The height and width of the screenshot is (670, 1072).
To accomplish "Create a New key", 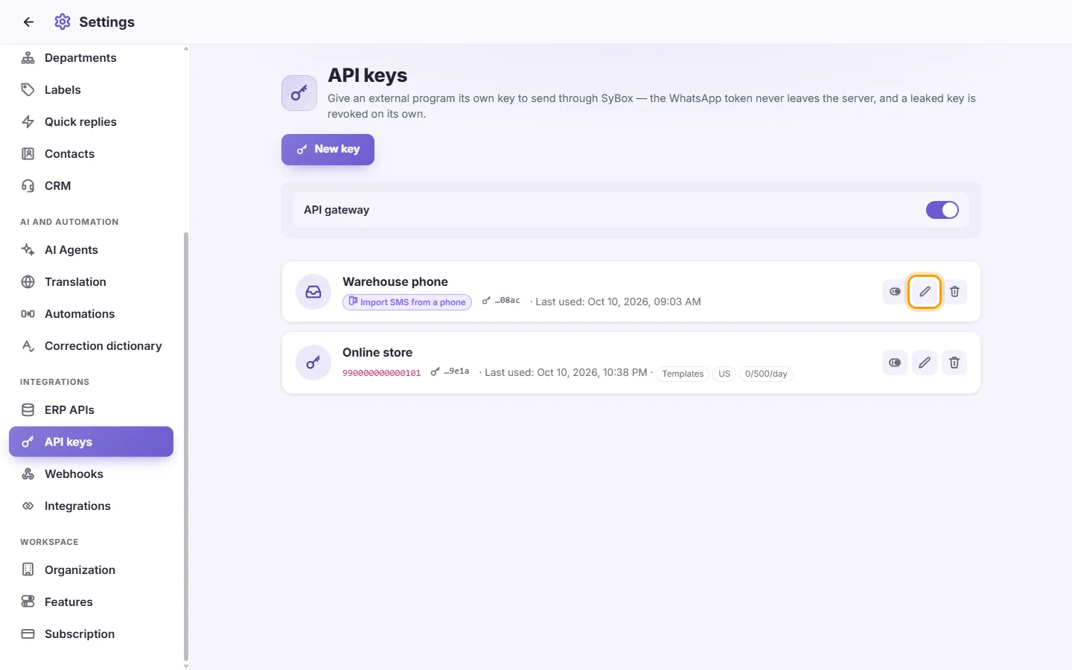I will [x=328, y=150].
